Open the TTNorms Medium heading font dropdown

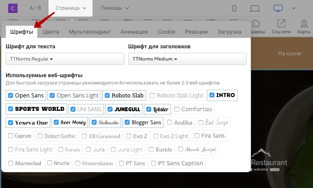click(187, 59)
